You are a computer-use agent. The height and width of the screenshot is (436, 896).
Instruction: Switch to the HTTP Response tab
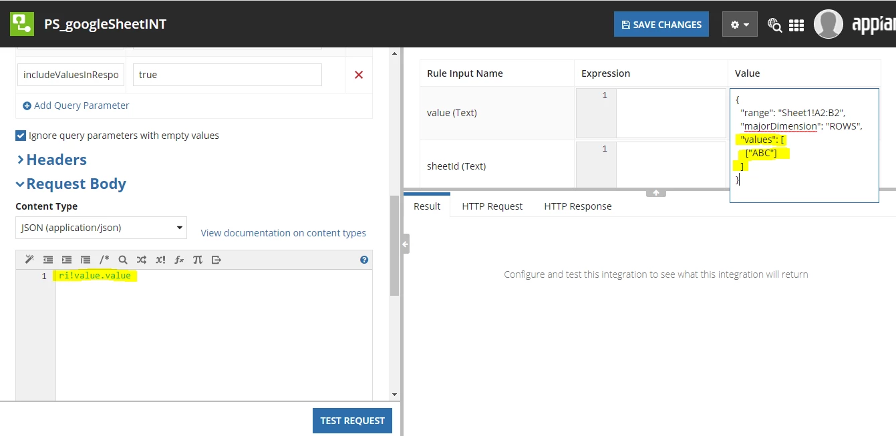(578, 206)
